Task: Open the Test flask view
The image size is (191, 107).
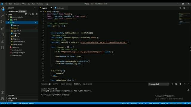Action: coord(2,41)
